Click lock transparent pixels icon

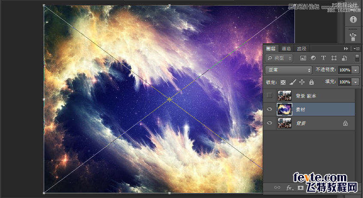[x=283, y=82]
